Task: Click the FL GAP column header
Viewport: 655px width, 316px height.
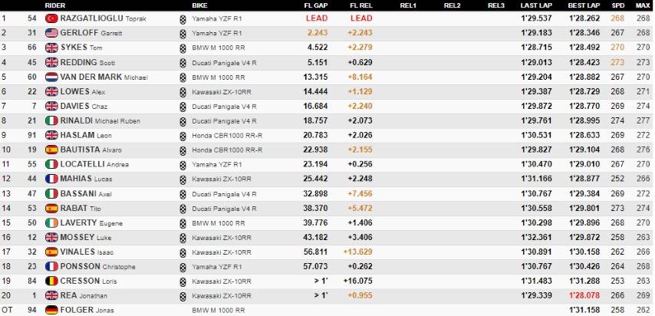Action: [316, 6]
